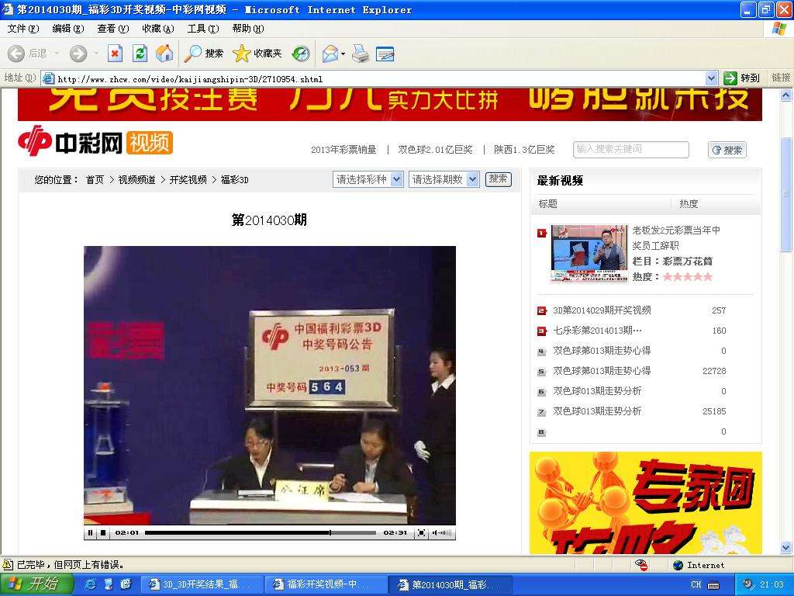Screen dimensions: 794x596
Task: Open dropdown next to Forward button
Action: tap(96, 54)
